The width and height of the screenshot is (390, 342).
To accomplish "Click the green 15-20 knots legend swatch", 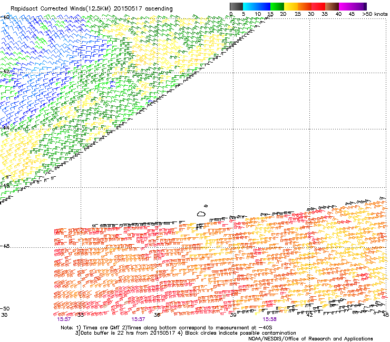I will [x=277, y=6].
